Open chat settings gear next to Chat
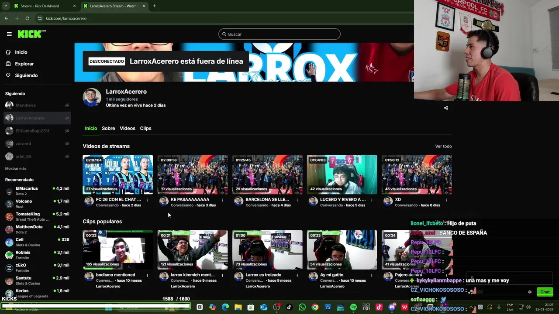This screenshot has height=314, width=559. coord(530,292)
